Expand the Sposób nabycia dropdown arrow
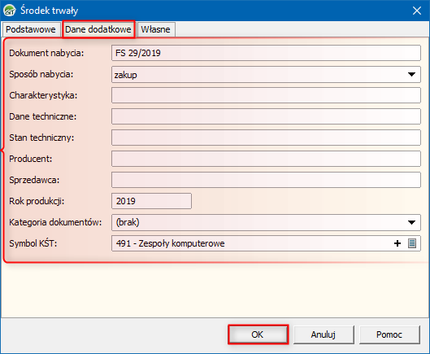Screen dimensions: 430x354 (411, 74)
